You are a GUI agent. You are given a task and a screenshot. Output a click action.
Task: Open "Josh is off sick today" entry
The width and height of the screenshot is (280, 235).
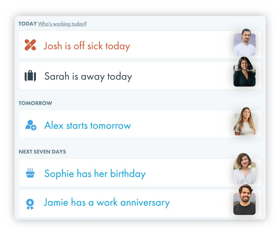tap(87, 46)
